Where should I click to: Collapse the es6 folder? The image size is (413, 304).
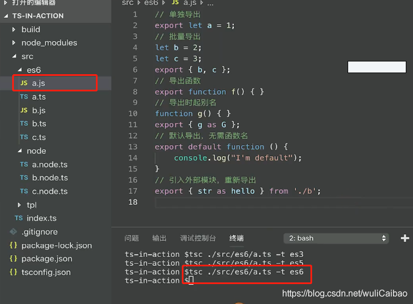[20, 70]
